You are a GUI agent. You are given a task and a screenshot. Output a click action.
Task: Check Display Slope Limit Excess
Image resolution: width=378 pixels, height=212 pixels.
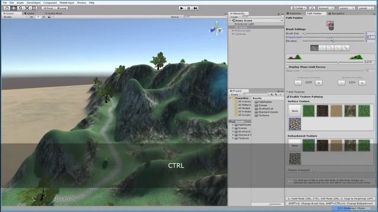[287, 67]
